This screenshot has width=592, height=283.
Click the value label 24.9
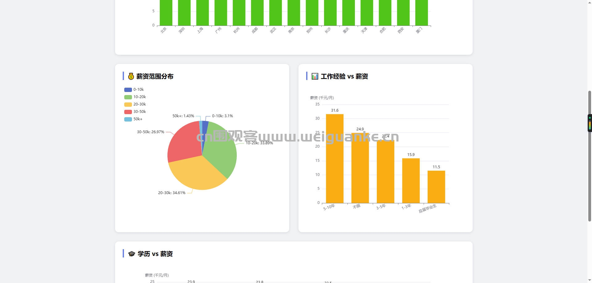pyautogui.click(x=360, y=129)
